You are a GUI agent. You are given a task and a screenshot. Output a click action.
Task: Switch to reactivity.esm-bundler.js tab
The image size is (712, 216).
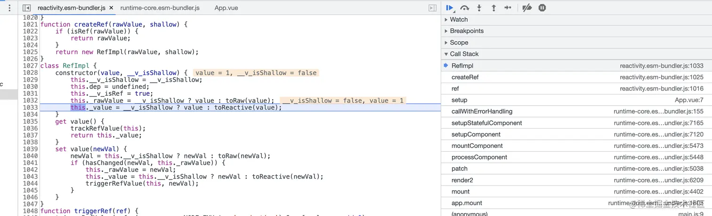pos(71,8)
